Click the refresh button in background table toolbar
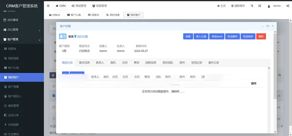 (53, 75)
